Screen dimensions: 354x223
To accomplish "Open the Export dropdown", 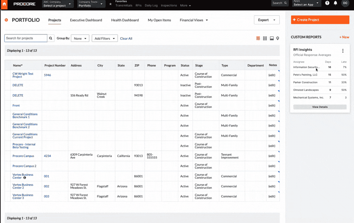I will [267, 20].
